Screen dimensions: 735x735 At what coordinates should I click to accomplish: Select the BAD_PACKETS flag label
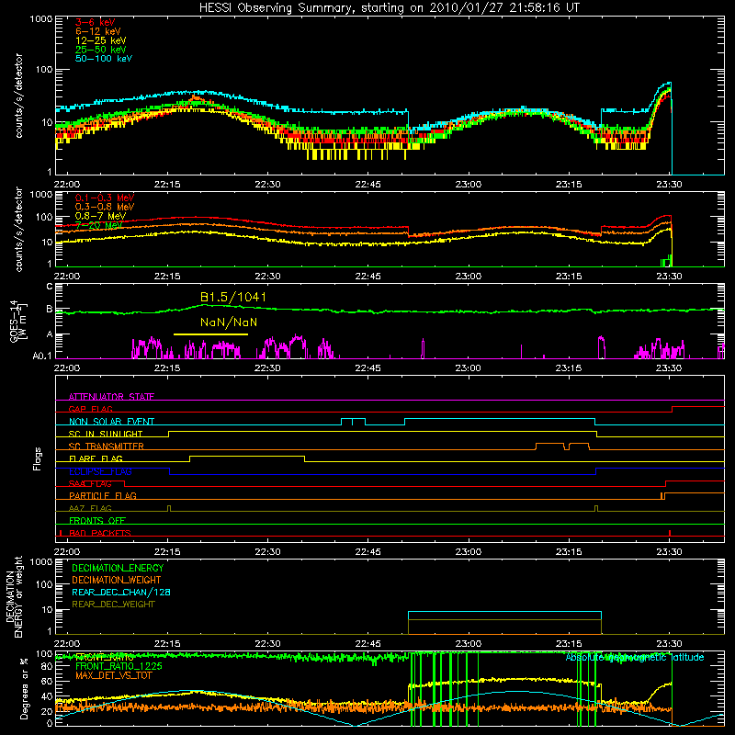pos(100,533)
